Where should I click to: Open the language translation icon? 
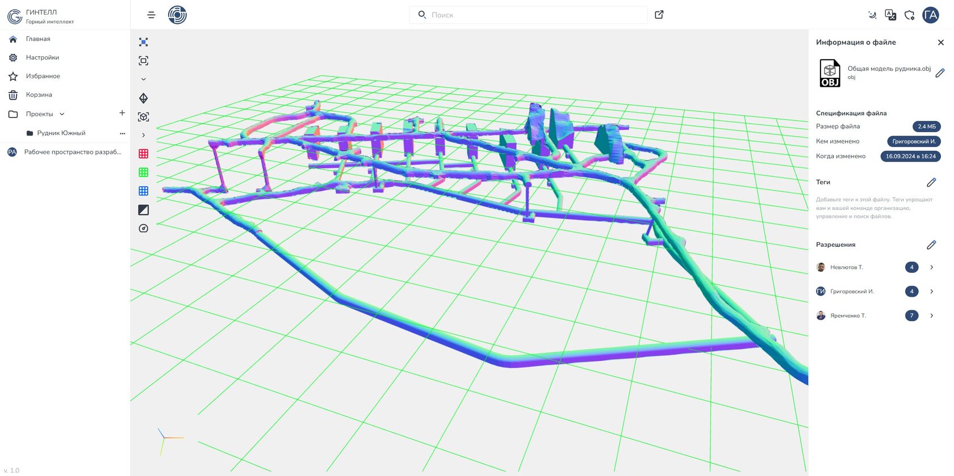tap(890, 15)
